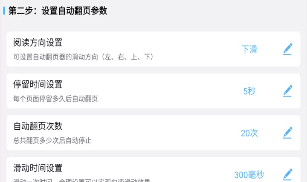Screen dimensions: 307x182
Task: Select the 下滑 reading direction value
Action: (x=249, y=49)
